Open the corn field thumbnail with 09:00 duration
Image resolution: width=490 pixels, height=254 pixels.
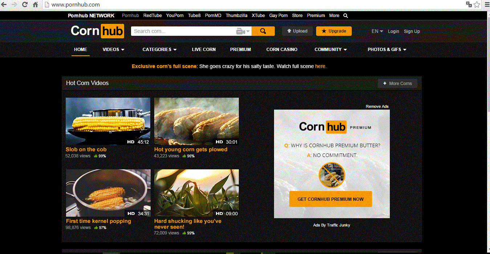tap(196, 193)
